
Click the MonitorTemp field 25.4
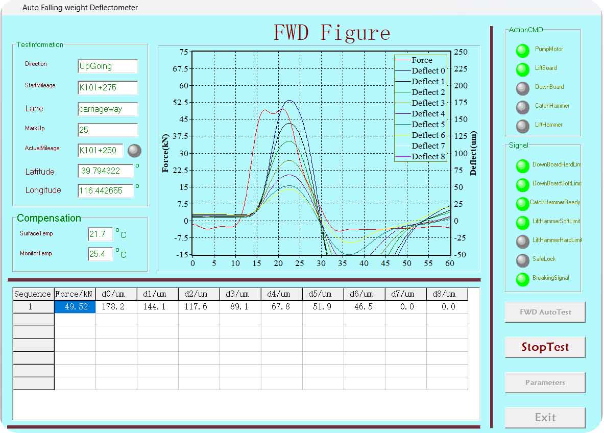click(x=100, y=254)
